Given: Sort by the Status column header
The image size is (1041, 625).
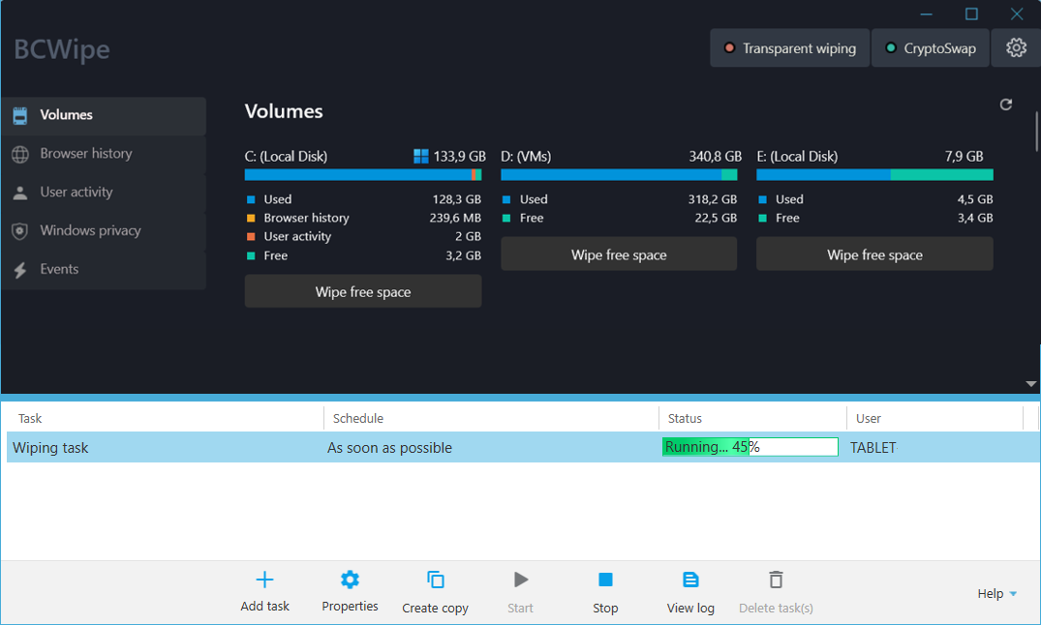Looking at the screenshot, I should 685,418.
